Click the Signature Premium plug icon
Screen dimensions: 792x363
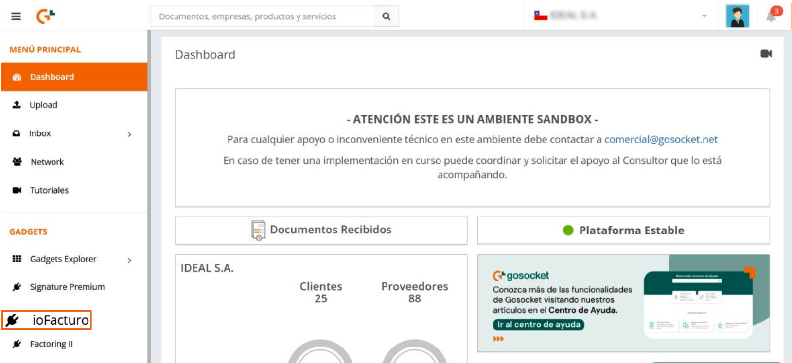point(17,287)
